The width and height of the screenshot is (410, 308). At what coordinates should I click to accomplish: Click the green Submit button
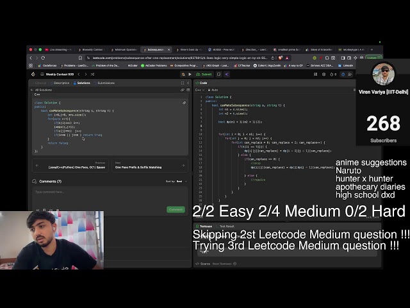tap(204, 74)
